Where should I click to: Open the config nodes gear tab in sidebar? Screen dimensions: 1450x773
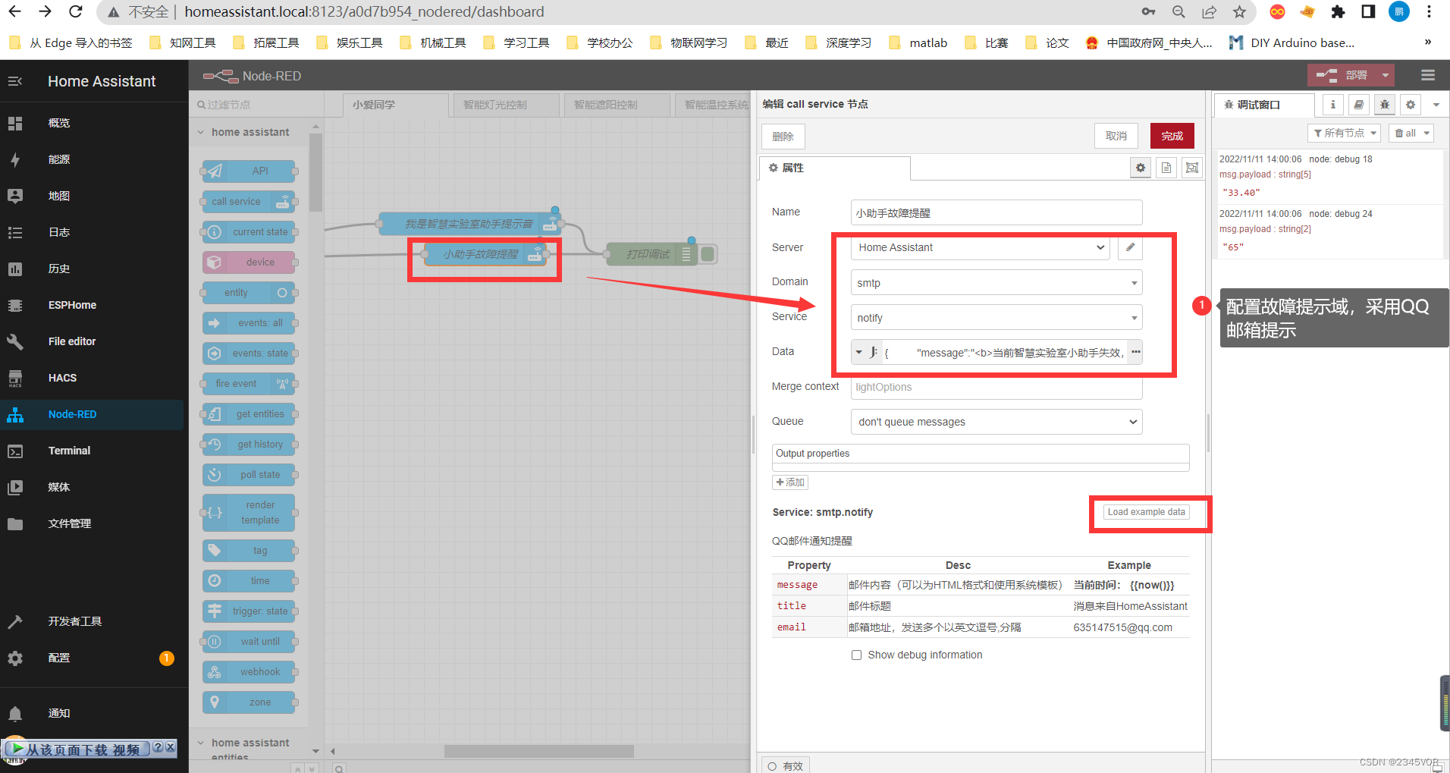click(x=1411, y=105)
